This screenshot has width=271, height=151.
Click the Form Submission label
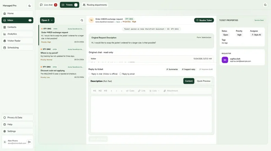(204, 37)
